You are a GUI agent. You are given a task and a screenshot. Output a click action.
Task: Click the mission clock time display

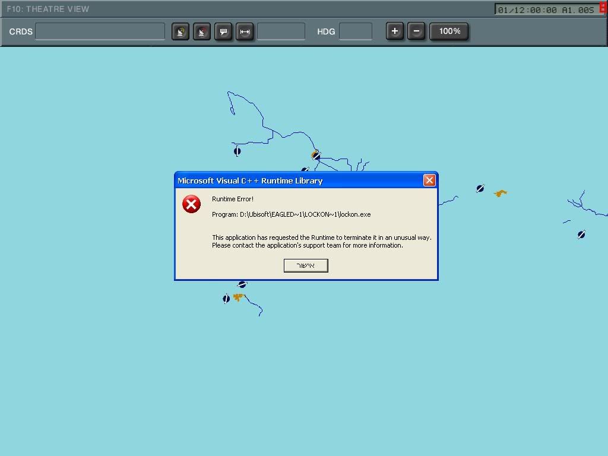546,9
